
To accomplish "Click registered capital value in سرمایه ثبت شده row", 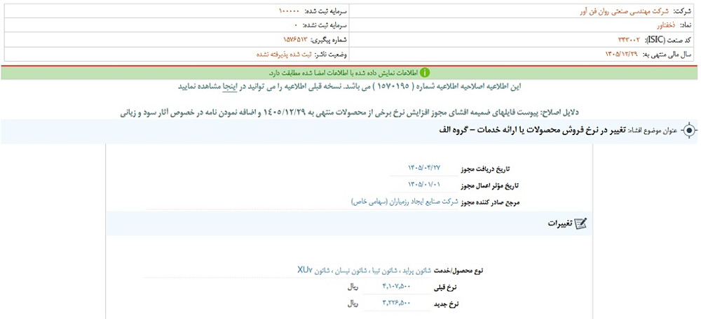I will coord(290,11).
